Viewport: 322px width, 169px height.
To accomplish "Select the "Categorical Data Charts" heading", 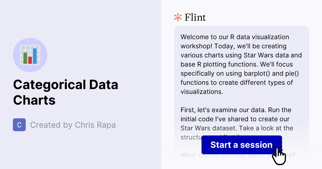I will 65,92.
